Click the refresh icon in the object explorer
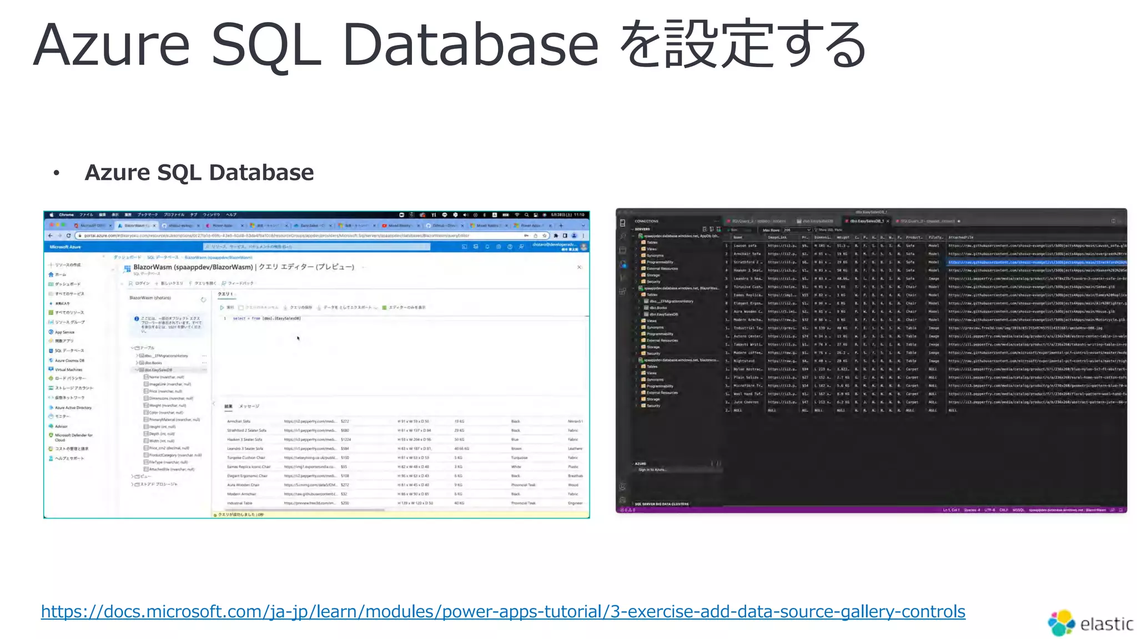The image size is (1137, 639). coord(203,300)
